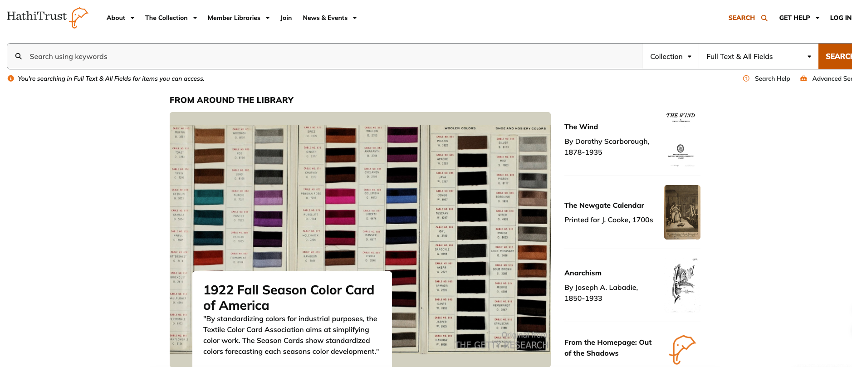Open the News & Events menu

click(330, 18)
